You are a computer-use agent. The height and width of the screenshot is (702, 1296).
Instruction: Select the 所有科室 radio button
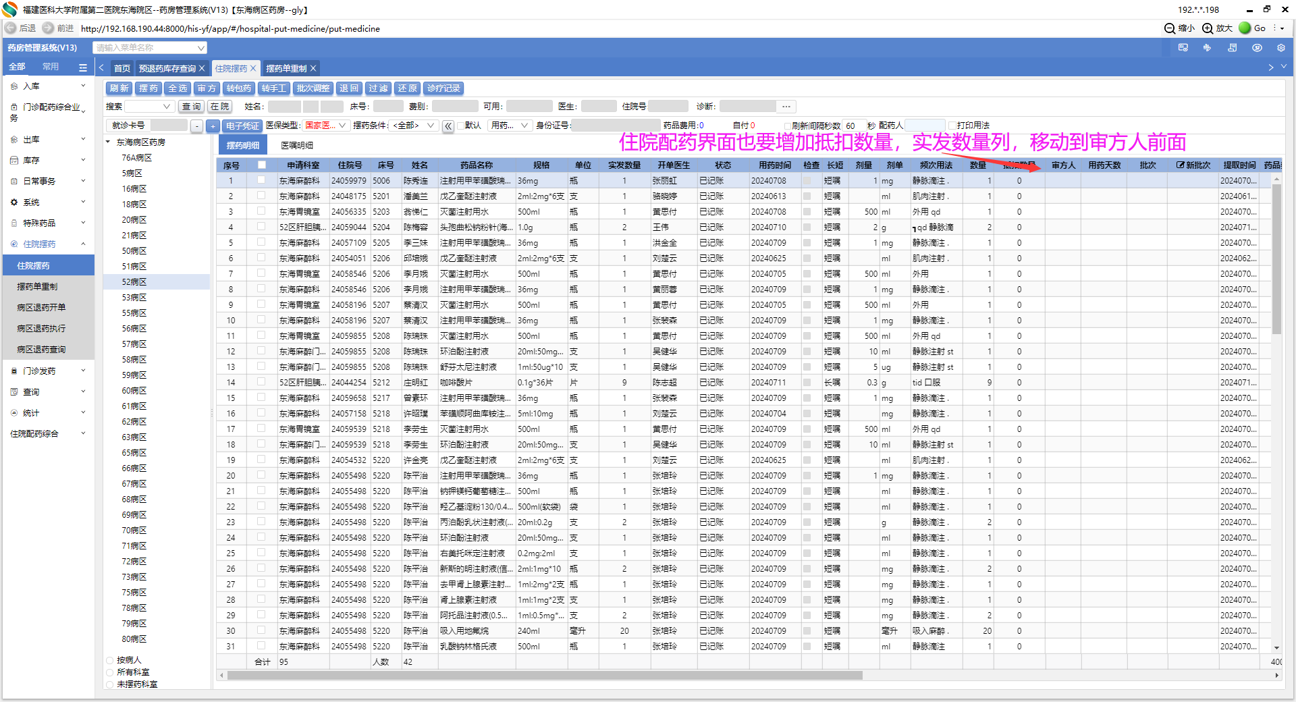coord(110,672)
